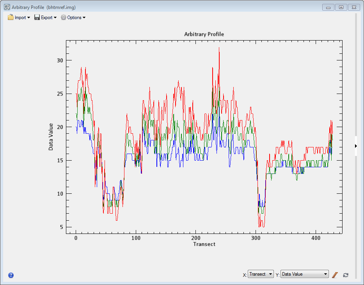Click the Options gear icon
Viewport: 364px width, 285px height.
click(64, 18)
